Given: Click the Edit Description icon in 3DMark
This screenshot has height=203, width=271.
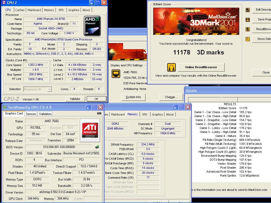Looking at the screenshot, I should coord(248,10).
